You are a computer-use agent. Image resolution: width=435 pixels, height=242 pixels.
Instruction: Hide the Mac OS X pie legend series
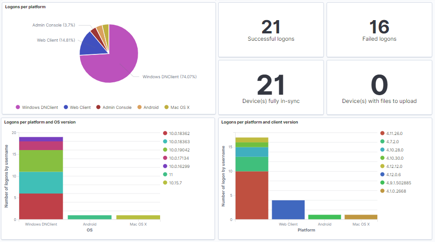pos(180,108)
